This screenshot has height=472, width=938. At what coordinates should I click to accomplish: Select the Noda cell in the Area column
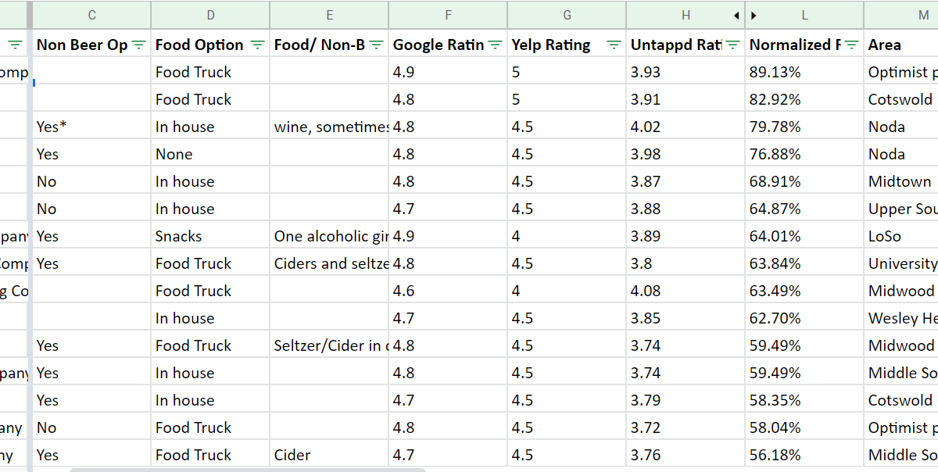pyautogui.click(x=891, y=126)
